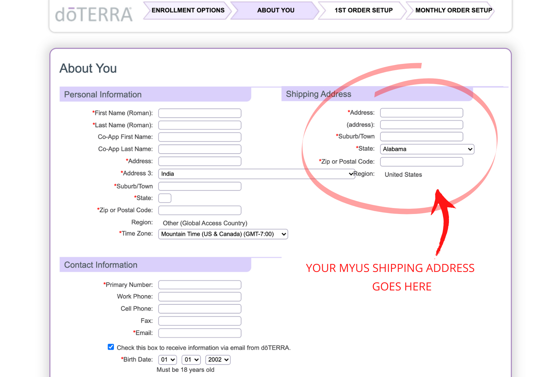Open the Birth Date year 2002 dropdown
559x377 pixels.
218,360
